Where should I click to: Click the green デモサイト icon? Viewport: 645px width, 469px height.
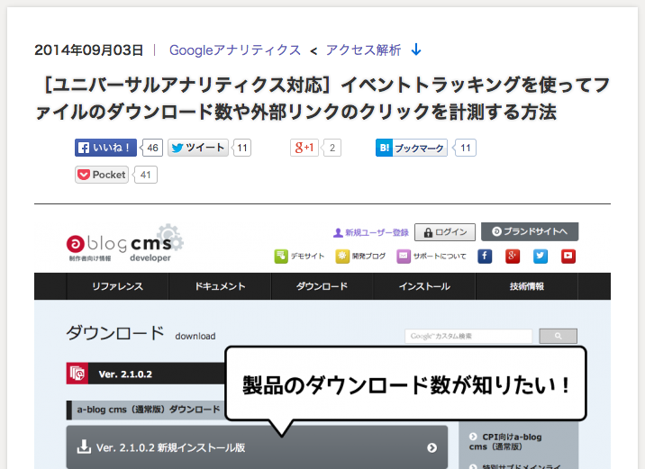coord(281,256)
